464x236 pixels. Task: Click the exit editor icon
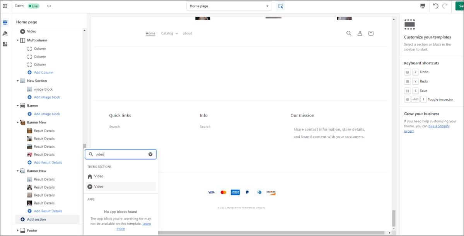[5, 6]
